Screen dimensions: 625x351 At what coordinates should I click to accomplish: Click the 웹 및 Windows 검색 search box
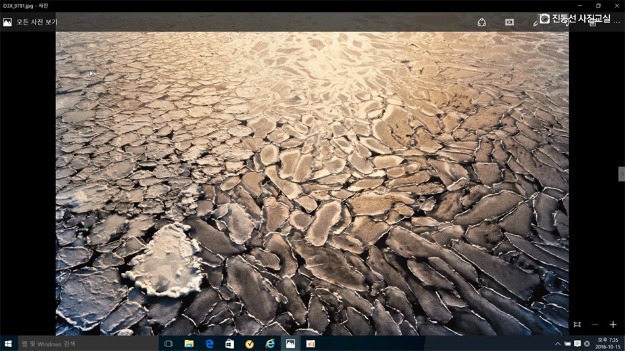click(x=88, y=343)
